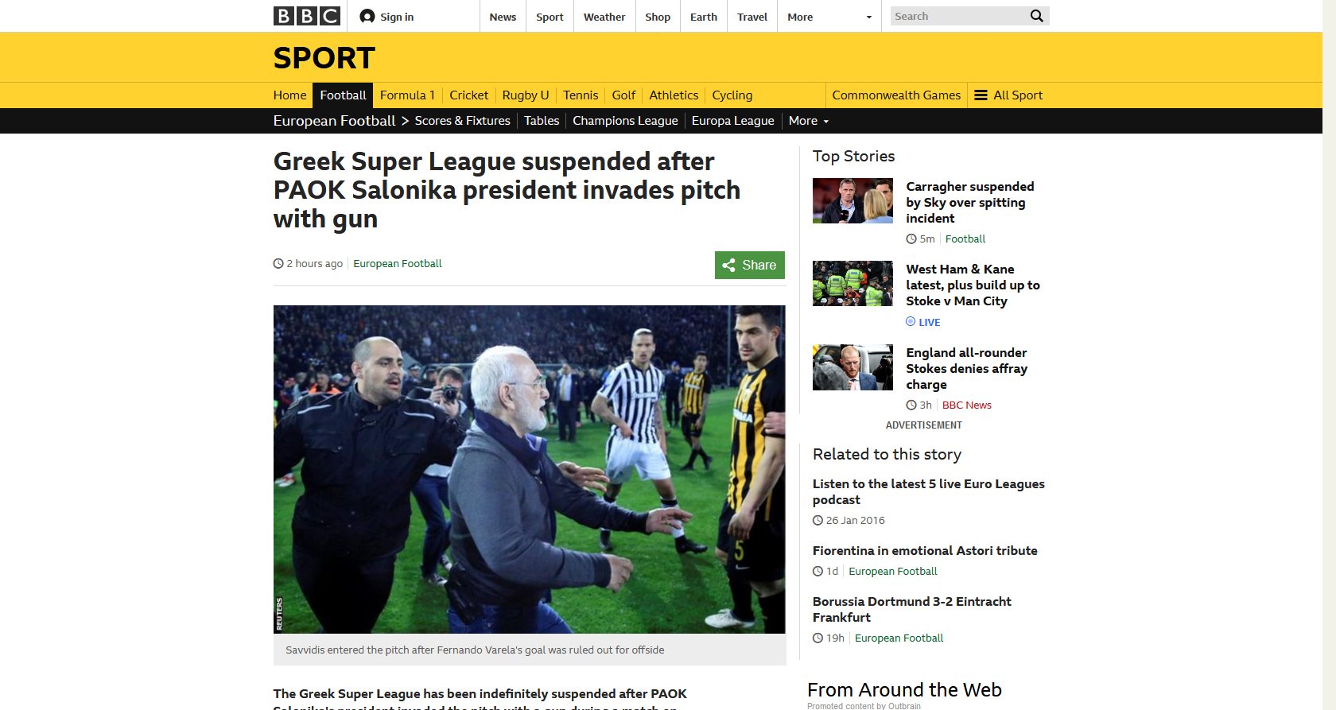Click the LIVE indicator icon
The height and width of the screenshot is (710, 1336).
[911, 321]
